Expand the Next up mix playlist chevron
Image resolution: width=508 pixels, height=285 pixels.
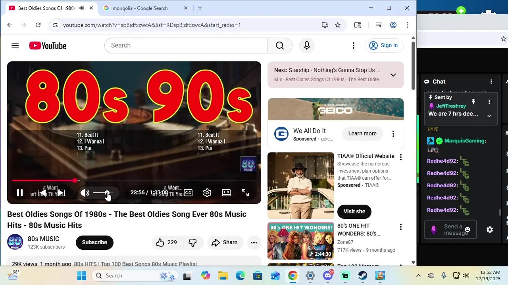tap(393, 75)
